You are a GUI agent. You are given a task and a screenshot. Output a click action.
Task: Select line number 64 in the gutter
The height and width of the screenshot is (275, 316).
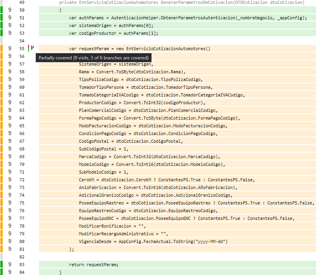point(22,118)
